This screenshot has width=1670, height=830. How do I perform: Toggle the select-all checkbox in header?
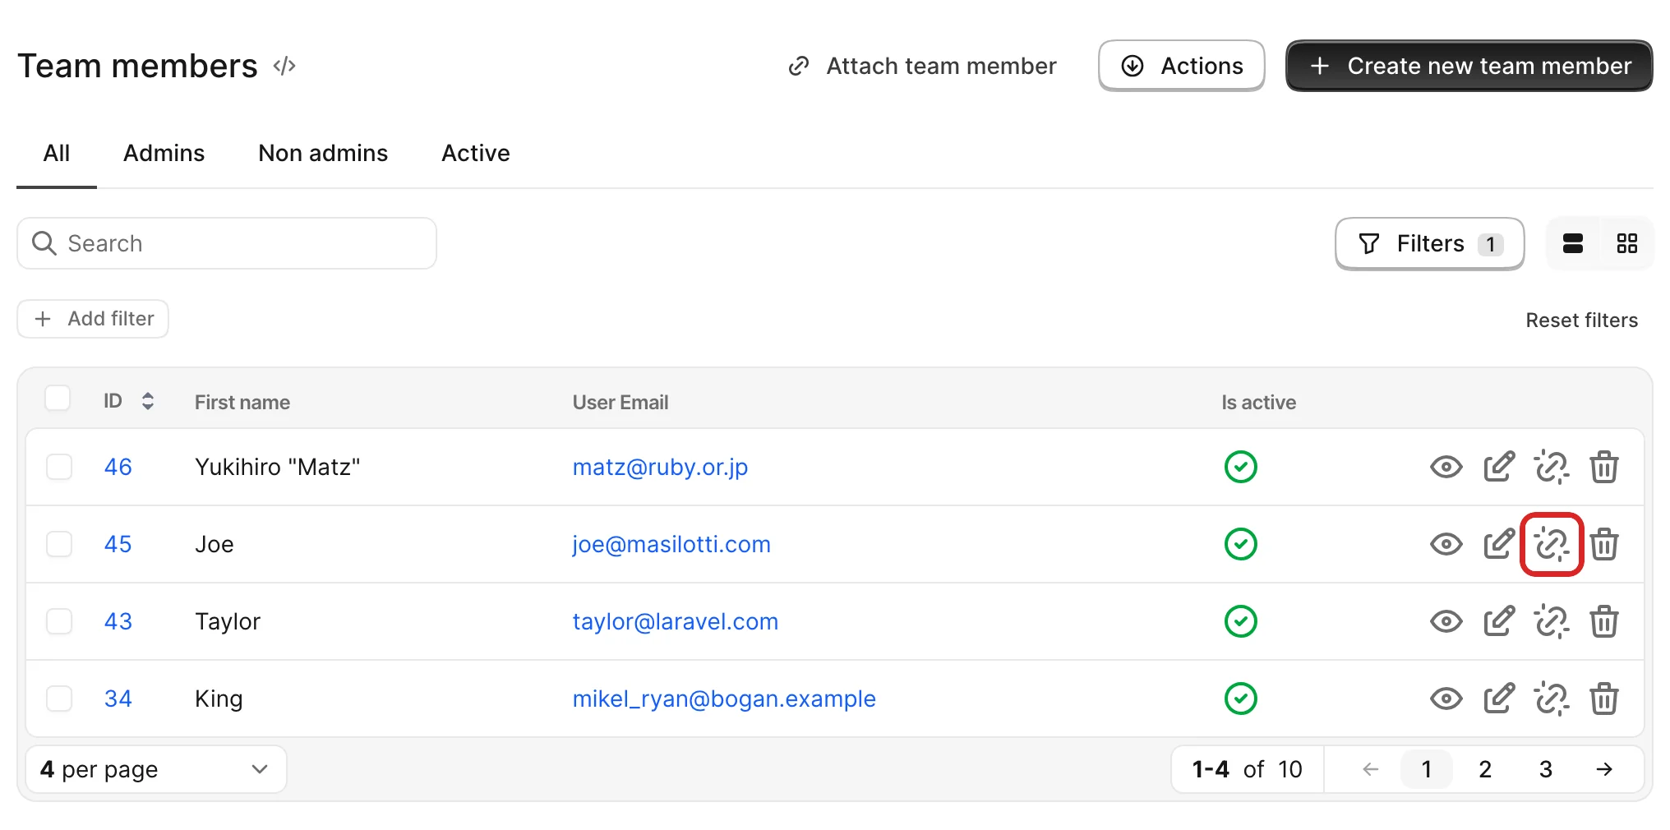tap(58, 398)
